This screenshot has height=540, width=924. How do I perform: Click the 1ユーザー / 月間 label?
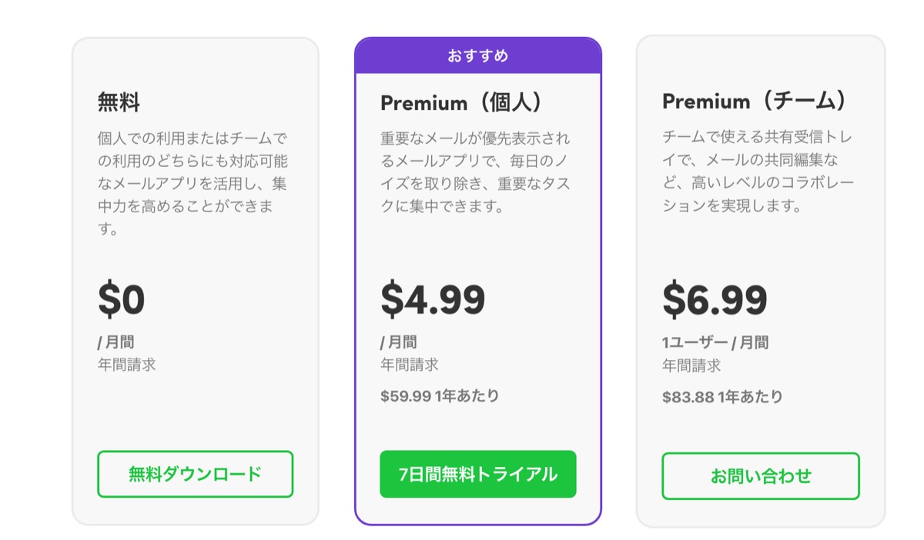click(x=715, y=342)
